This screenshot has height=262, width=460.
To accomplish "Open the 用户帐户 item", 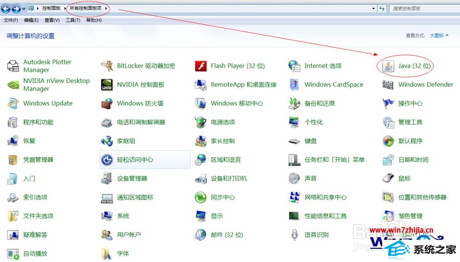I will [x=121, y=235].
